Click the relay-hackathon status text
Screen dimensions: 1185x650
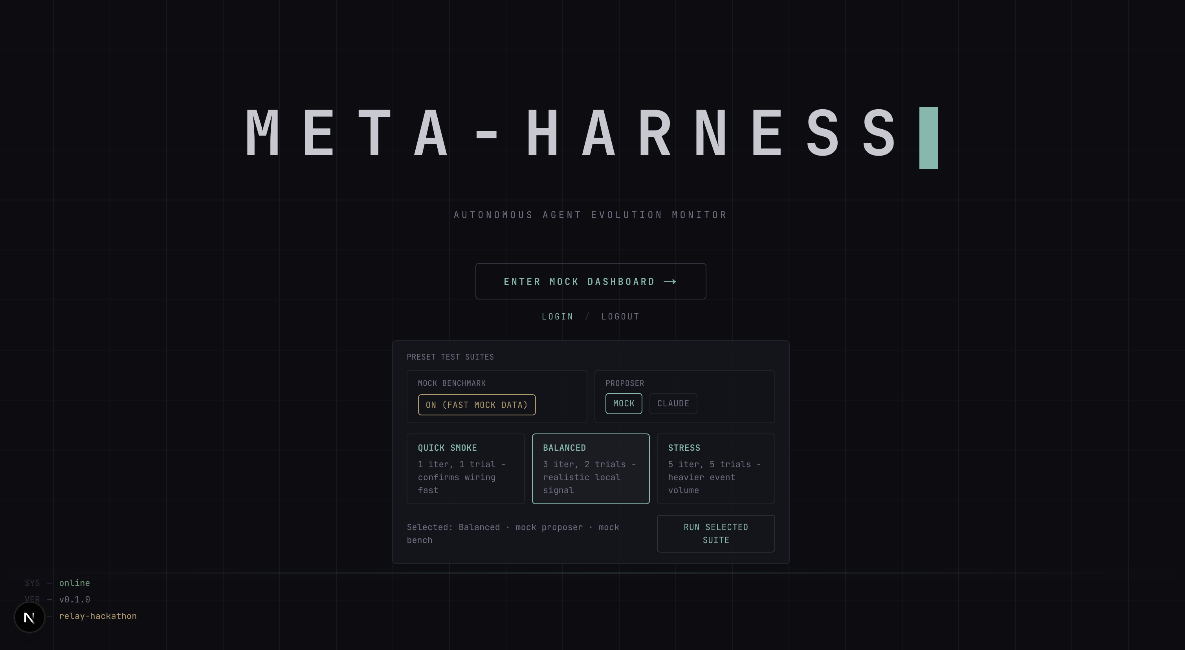(97, 616)
